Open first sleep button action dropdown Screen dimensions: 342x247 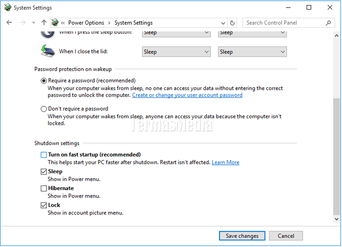[176, 34]
